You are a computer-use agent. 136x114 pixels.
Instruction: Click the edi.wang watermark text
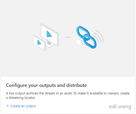(x=120, y=106)
